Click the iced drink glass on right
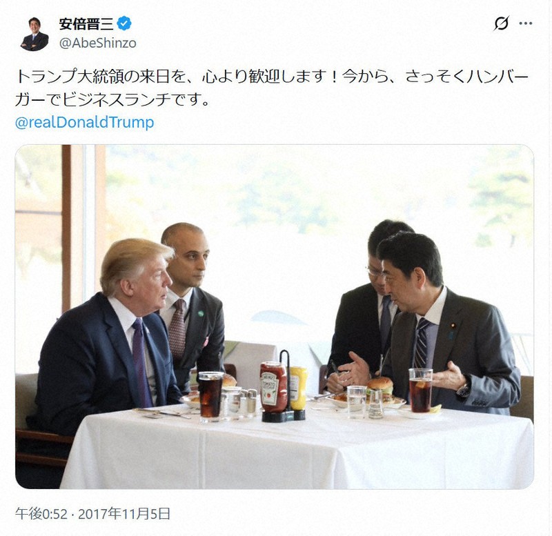The image size is (552, 536). pos(420,390)
